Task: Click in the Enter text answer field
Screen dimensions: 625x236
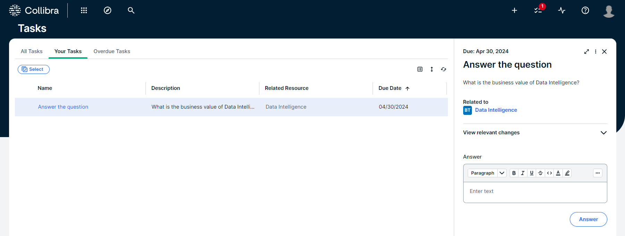Action: (535, 192)
